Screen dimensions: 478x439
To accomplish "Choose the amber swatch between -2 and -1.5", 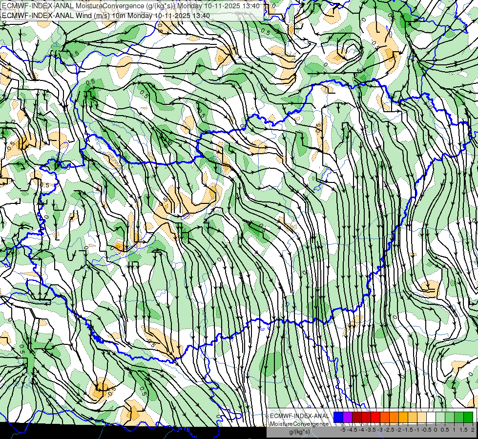I will [x=403, y=418].
